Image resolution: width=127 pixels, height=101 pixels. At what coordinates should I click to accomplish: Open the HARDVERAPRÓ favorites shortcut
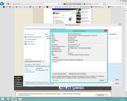click(85, 7)
